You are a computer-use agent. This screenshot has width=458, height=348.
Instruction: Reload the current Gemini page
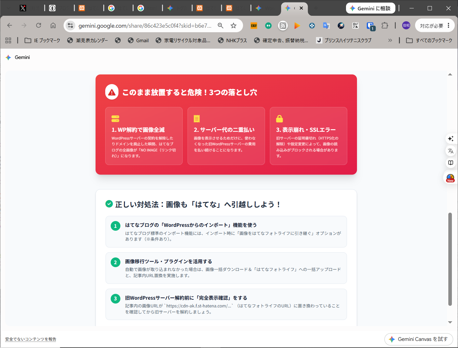(39, 25)
